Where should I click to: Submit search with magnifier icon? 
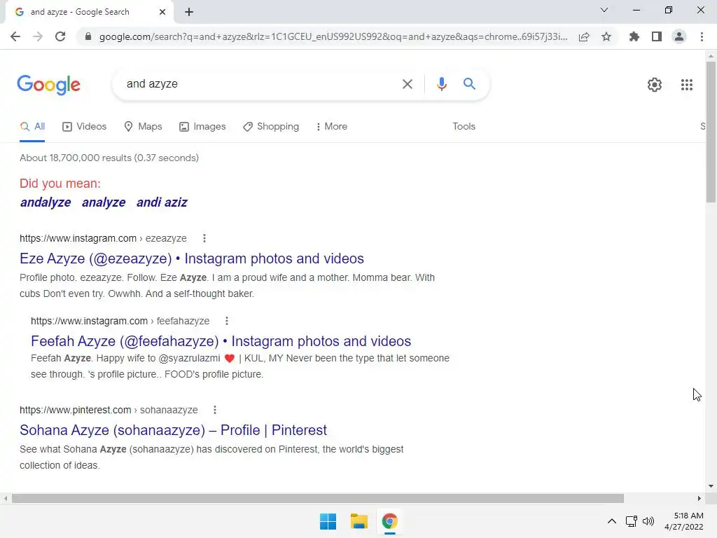coord(469,84)
